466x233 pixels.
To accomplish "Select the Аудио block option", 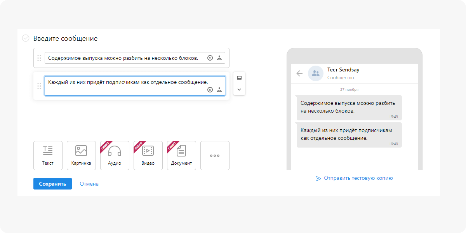I will pos(115,155).
